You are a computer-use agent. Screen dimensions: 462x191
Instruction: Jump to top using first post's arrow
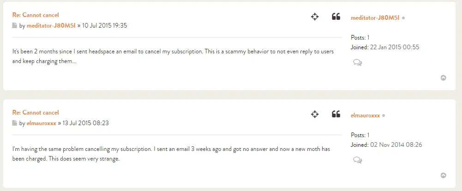[444, 78]
